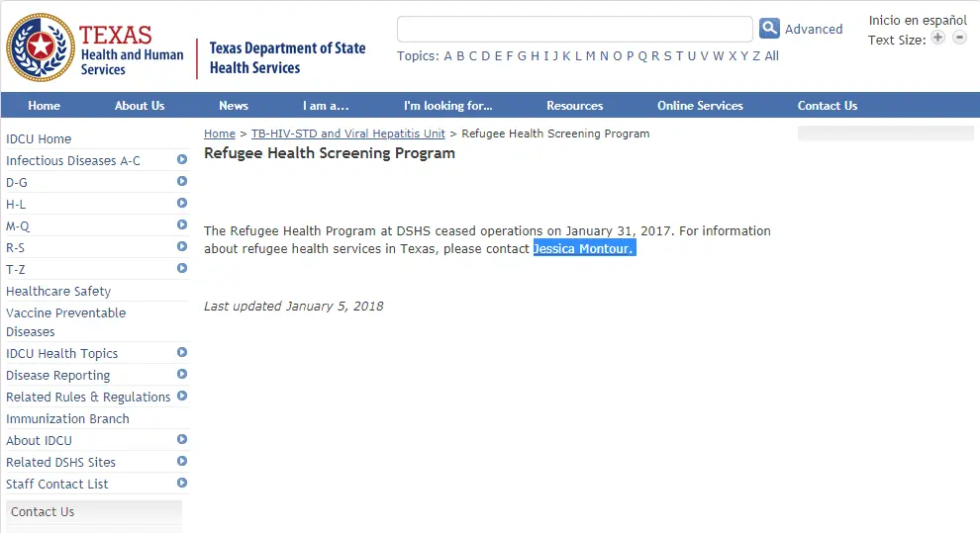Expand Disease Reporting arrow icon
This screenshot has height=533, width=980.
click(182, 374)
